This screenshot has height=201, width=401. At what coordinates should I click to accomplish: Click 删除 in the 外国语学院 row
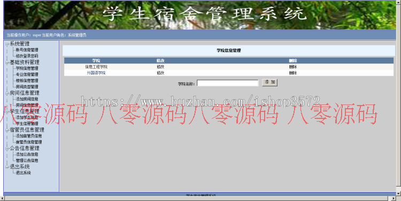pyautogui.click(x=293, y=73)
